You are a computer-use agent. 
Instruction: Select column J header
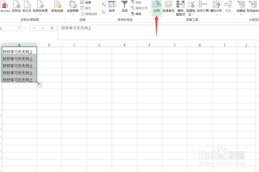point(246,45)
